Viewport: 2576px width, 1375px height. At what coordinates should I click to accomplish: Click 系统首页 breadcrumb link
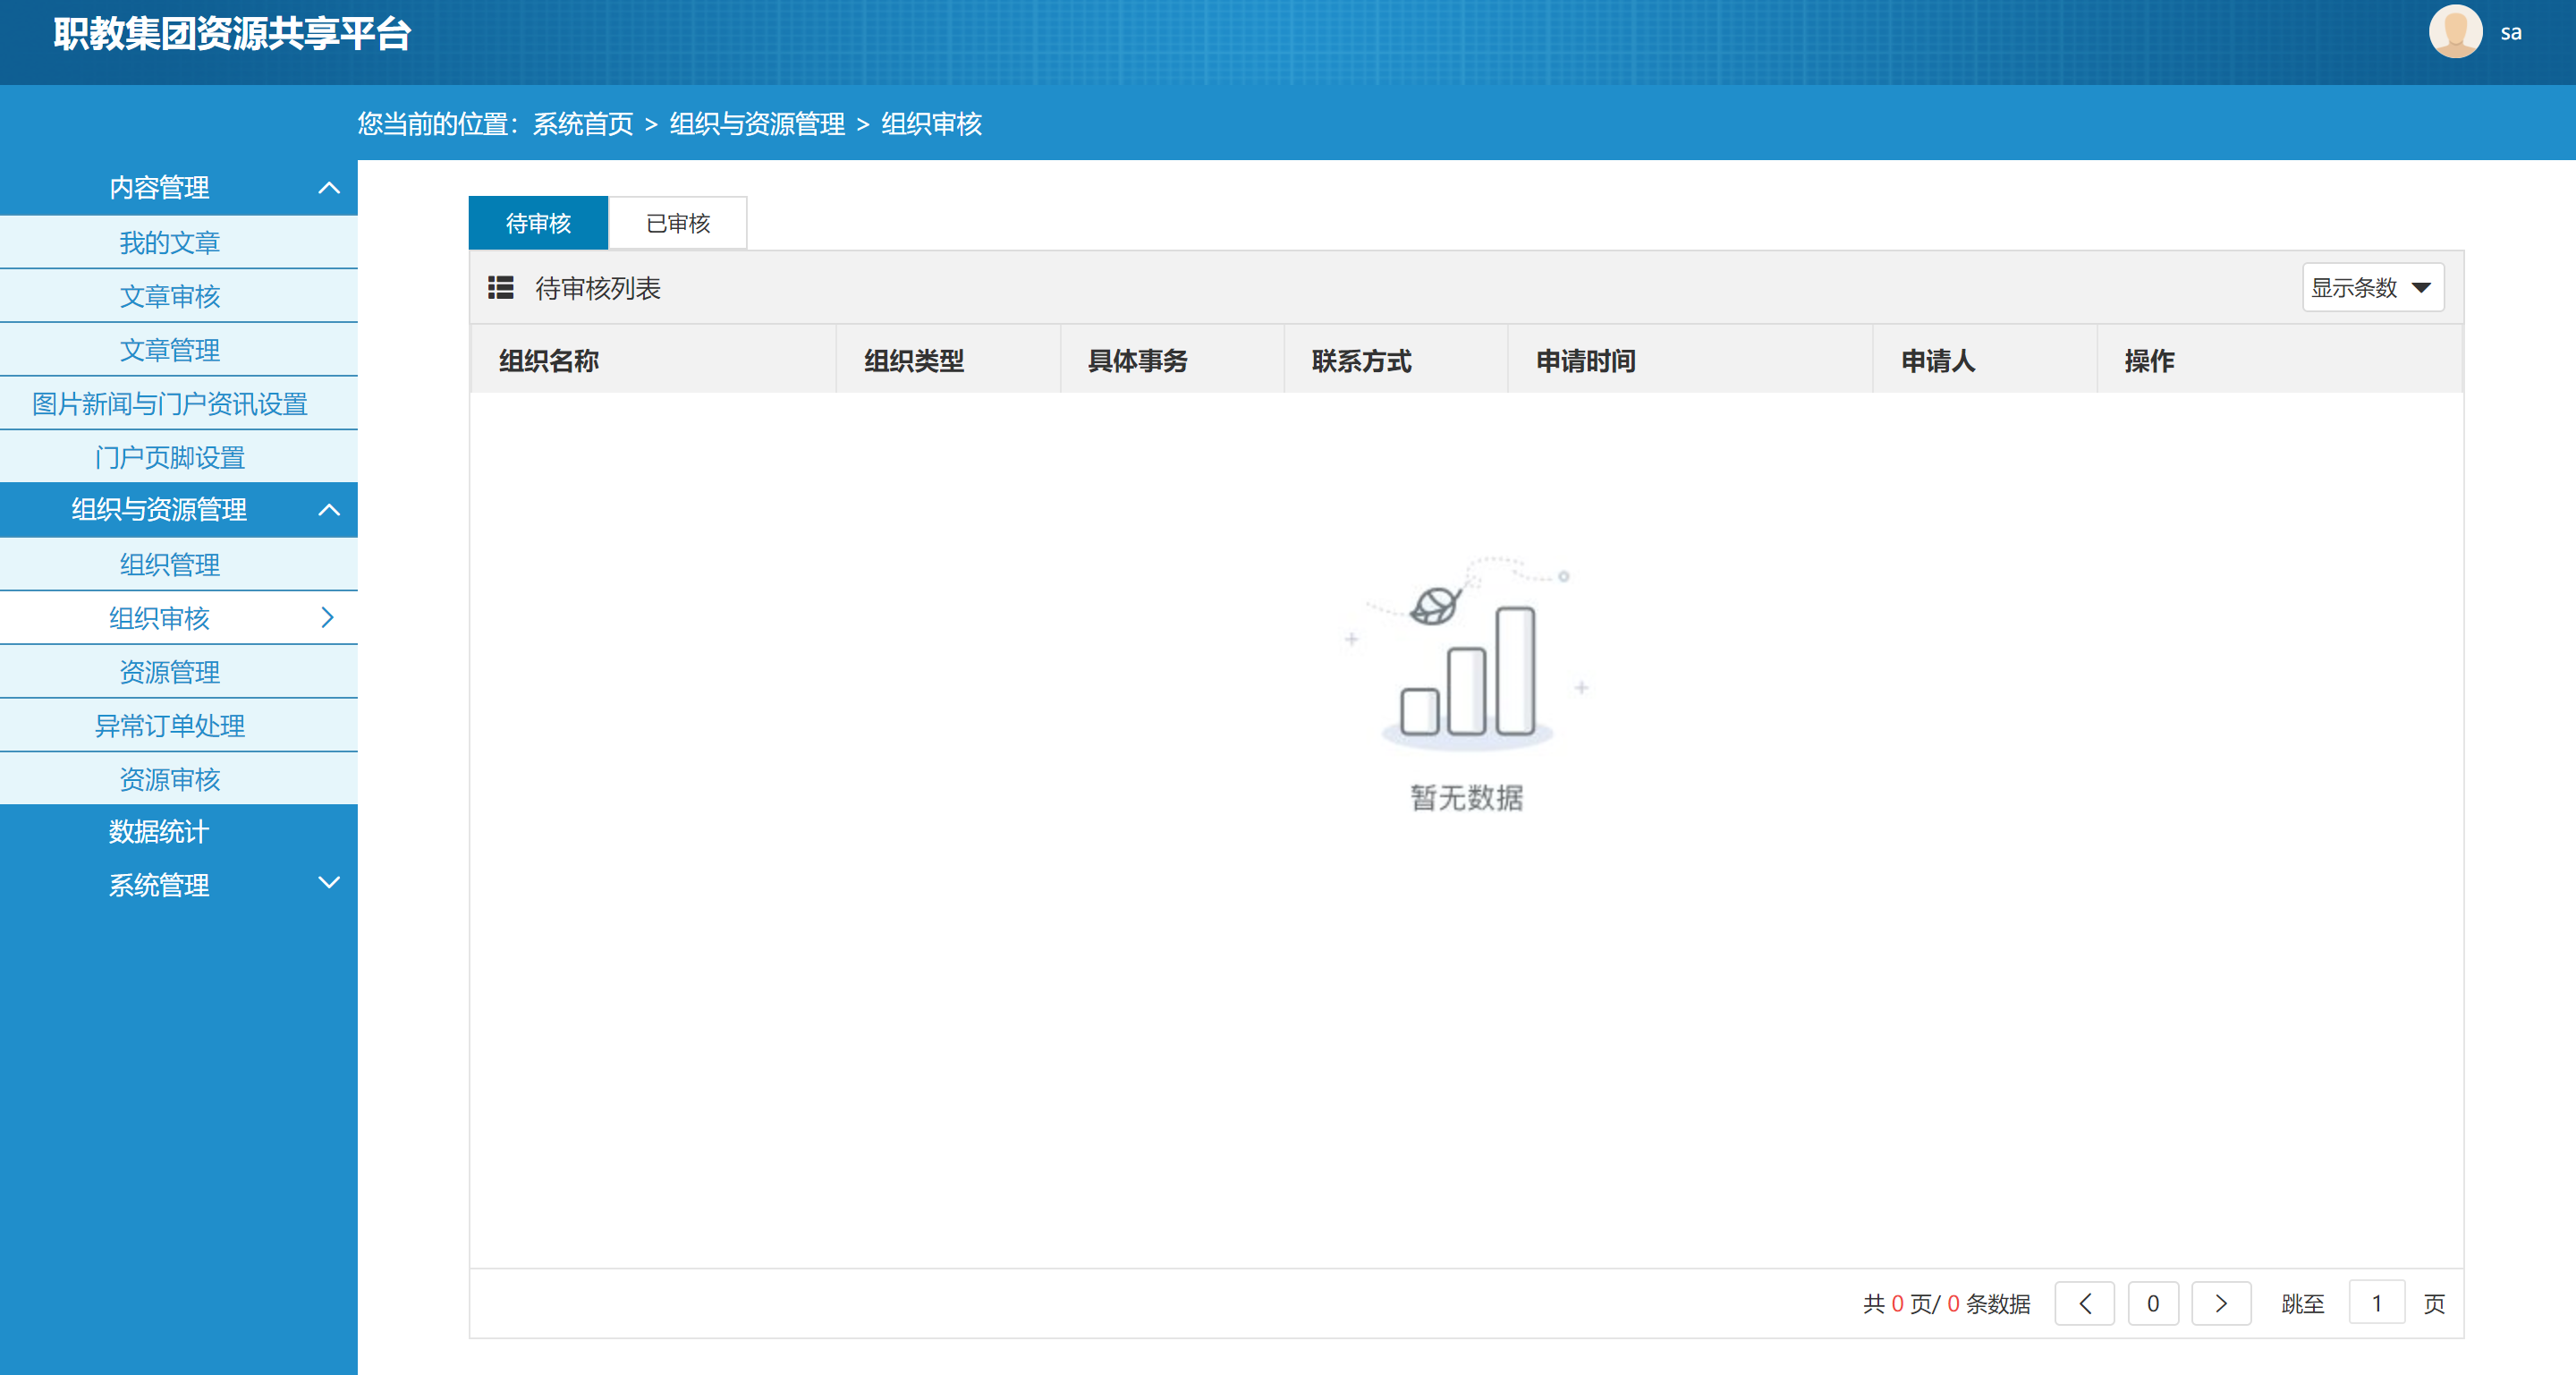583,124
